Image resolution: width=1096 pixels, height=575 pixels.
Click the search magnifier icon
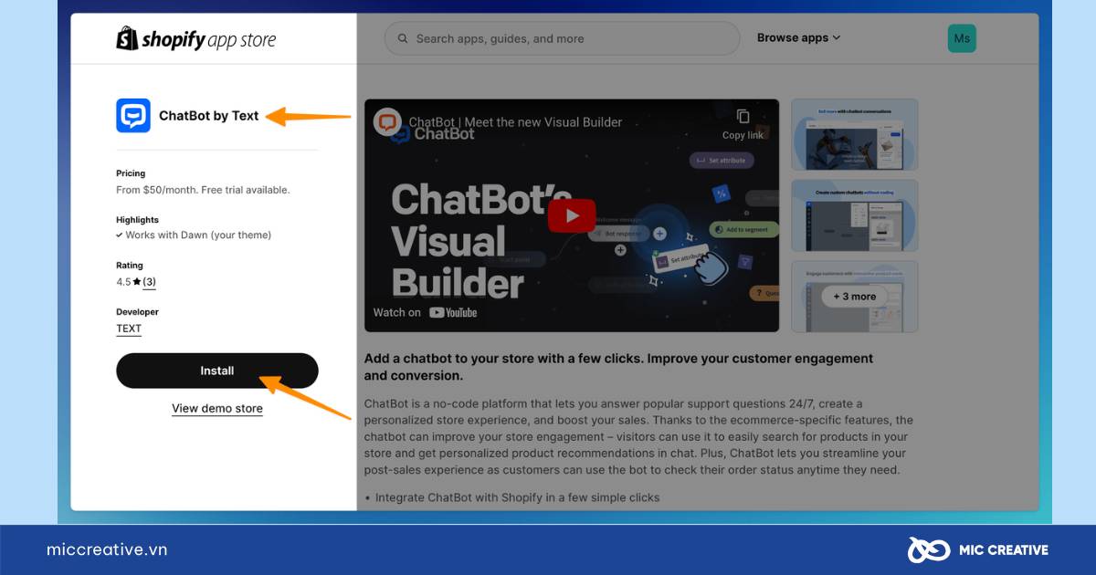(403, 38)
